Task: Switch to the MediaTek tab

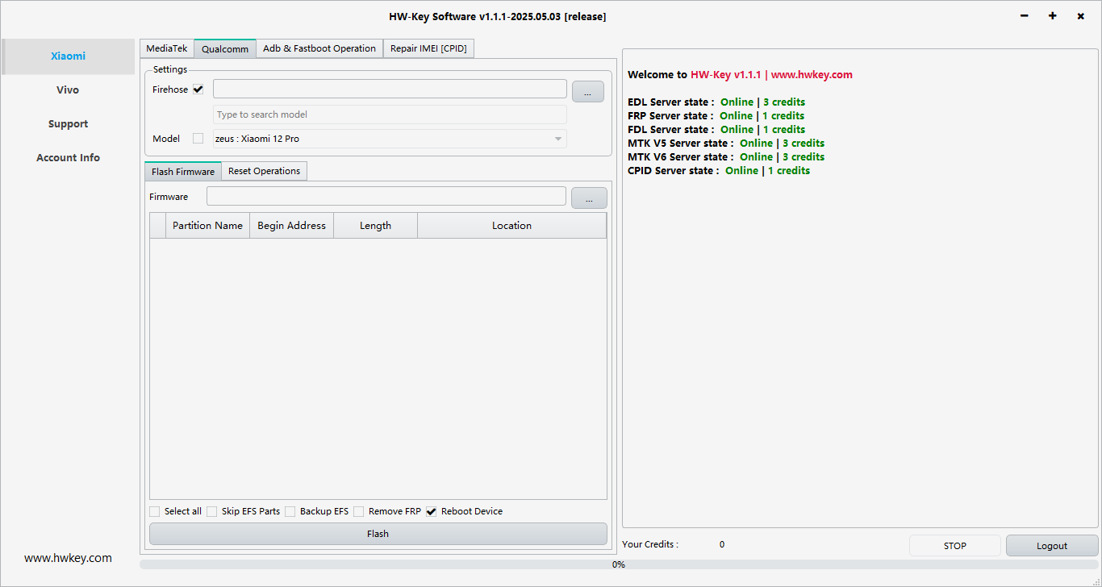Action: coord(167,48)
